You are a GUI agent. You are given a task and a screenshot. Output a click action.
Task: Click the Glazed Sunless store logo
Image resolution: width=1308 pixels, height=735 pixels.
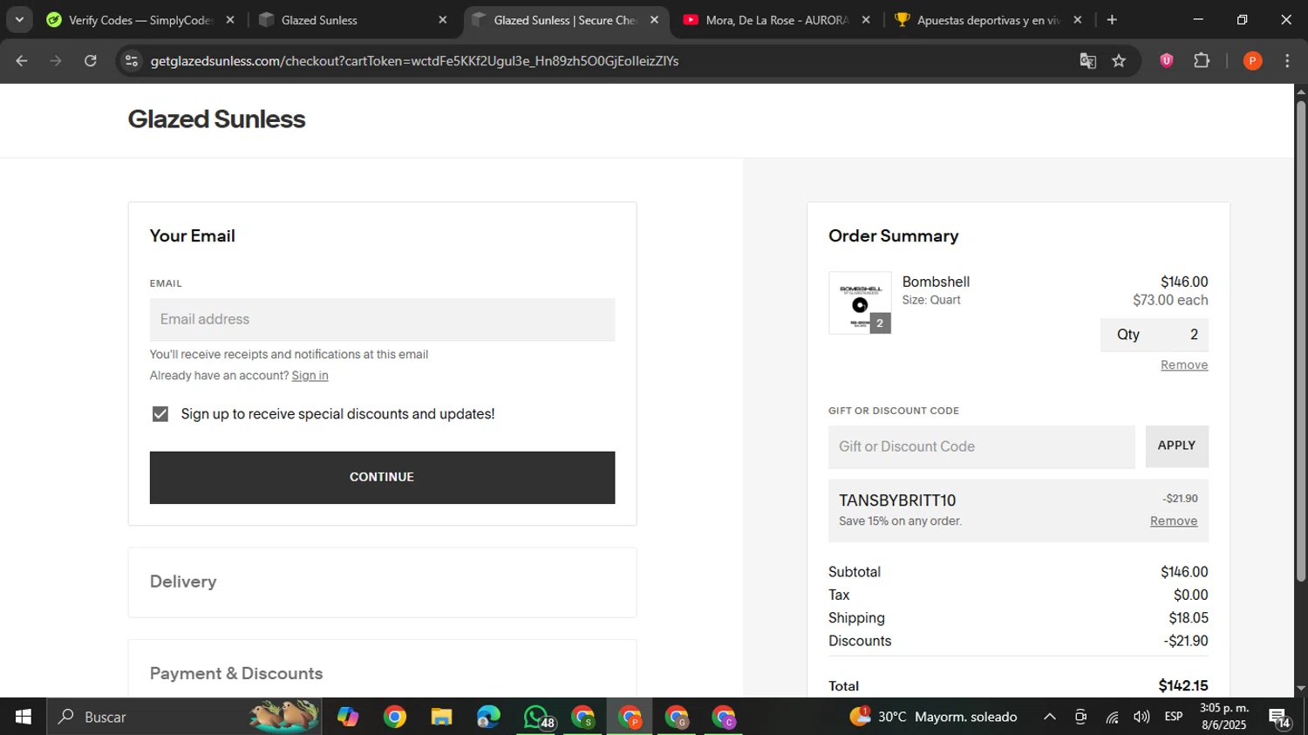click(216, 119)
